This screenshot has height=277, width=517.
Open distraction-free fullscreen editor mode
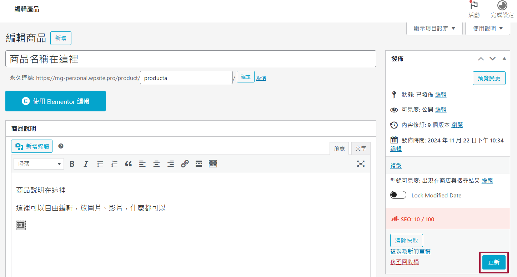(x=361, y=164)
